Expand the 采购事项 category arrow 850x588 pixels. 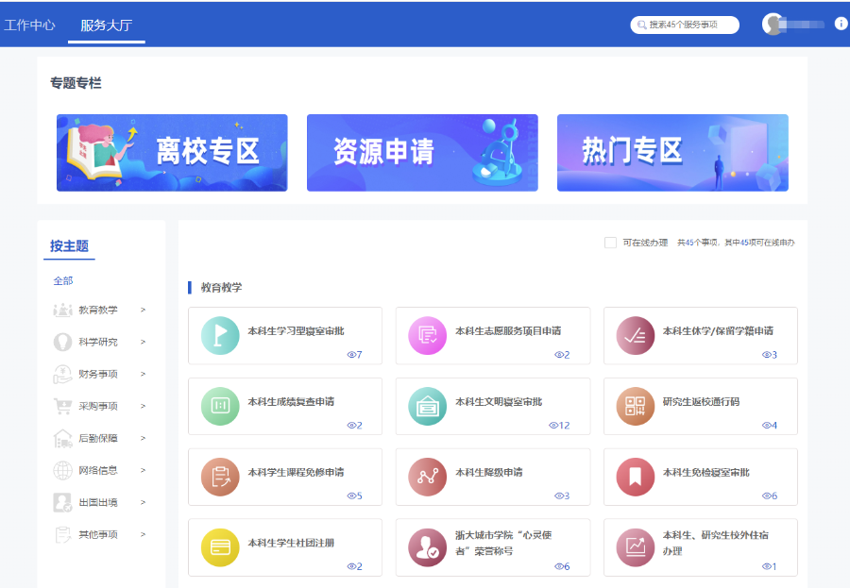click(144, 406)
